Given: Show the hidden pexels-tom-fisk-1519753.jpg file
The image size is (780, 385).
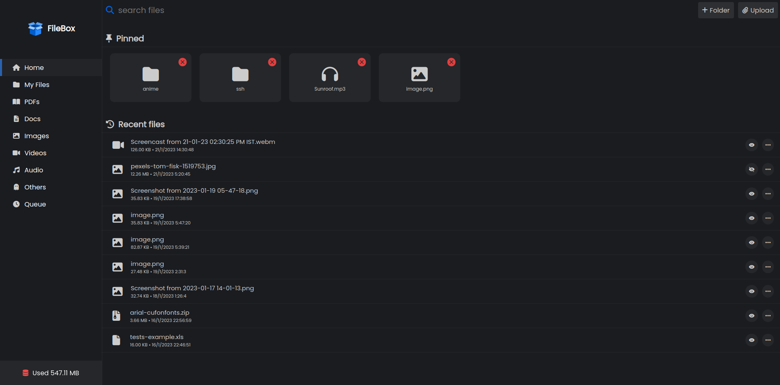Looking at the screenshot, I should [x=751, y=170].
